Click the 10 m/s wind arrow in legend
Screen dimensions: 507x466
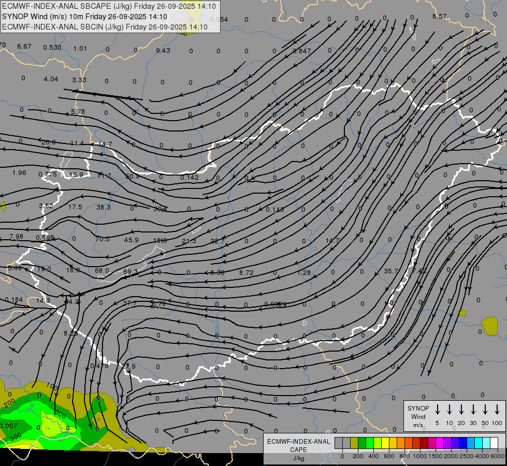tap(450, 410)
